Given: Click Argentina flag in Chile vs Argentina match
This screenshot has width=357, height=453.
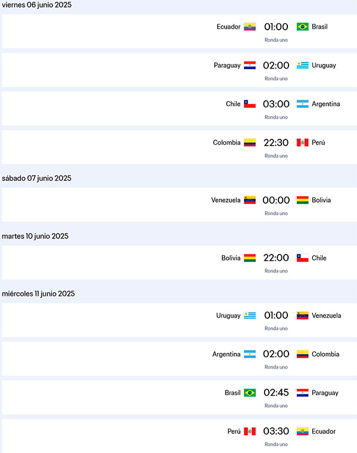Looking at the screenshot, I should pyautogui.click(x=302, y=104).
